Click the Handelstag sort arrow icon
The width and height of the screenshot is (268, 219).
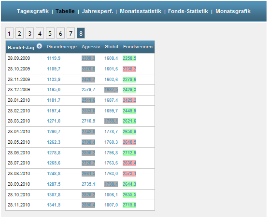point(39,46)
